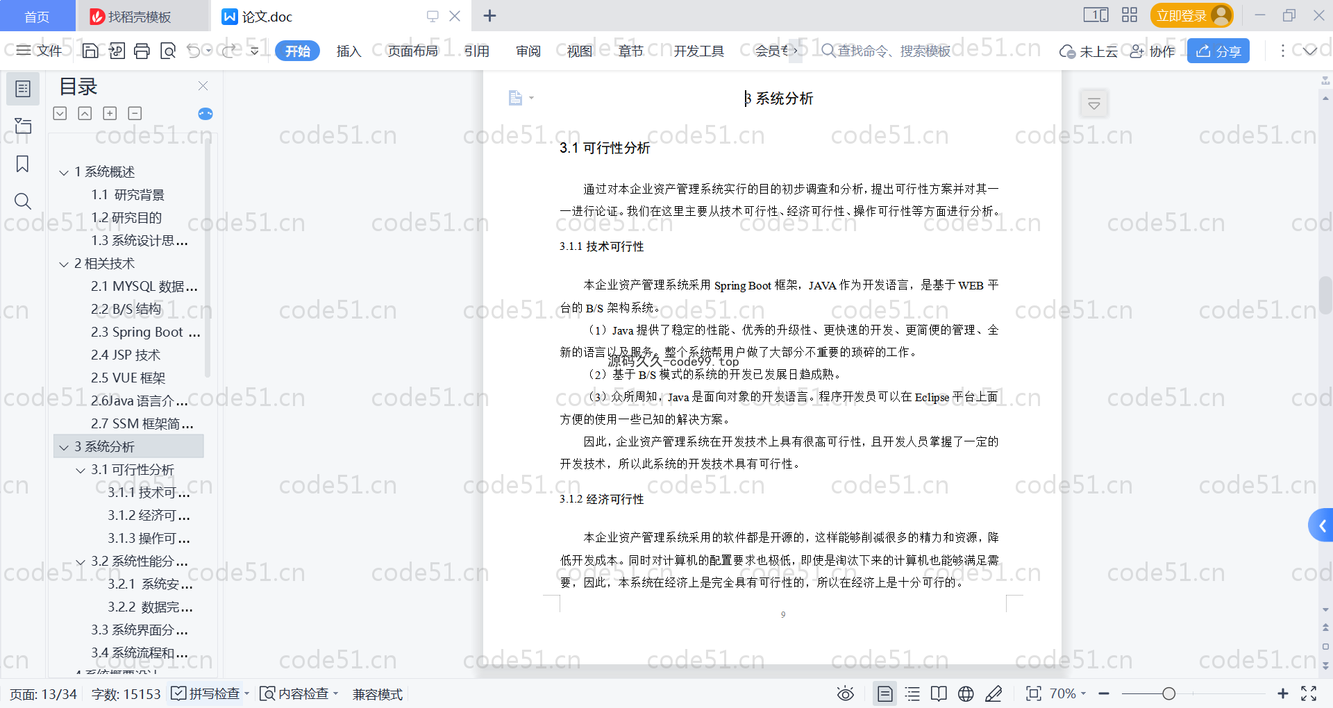Click 兼容模式 in status bar

(377, 694)
